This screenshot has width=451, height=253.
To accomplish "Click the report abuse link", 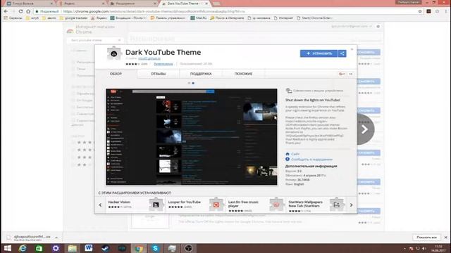I will tap(311, 160).
